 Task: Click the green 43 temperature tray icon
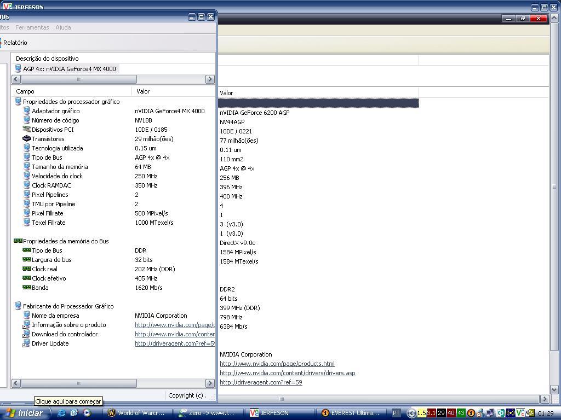pos(461,413)
